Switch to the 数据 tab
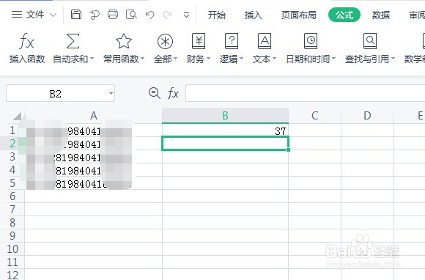The width and height of the screenshot is (425, 280). pyautogui.click(x=381, y=15)
